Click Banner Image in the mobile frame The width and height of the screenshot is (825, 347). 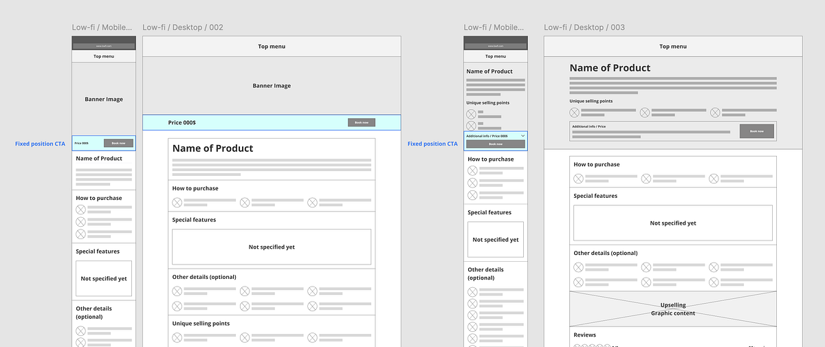[104, 99]
